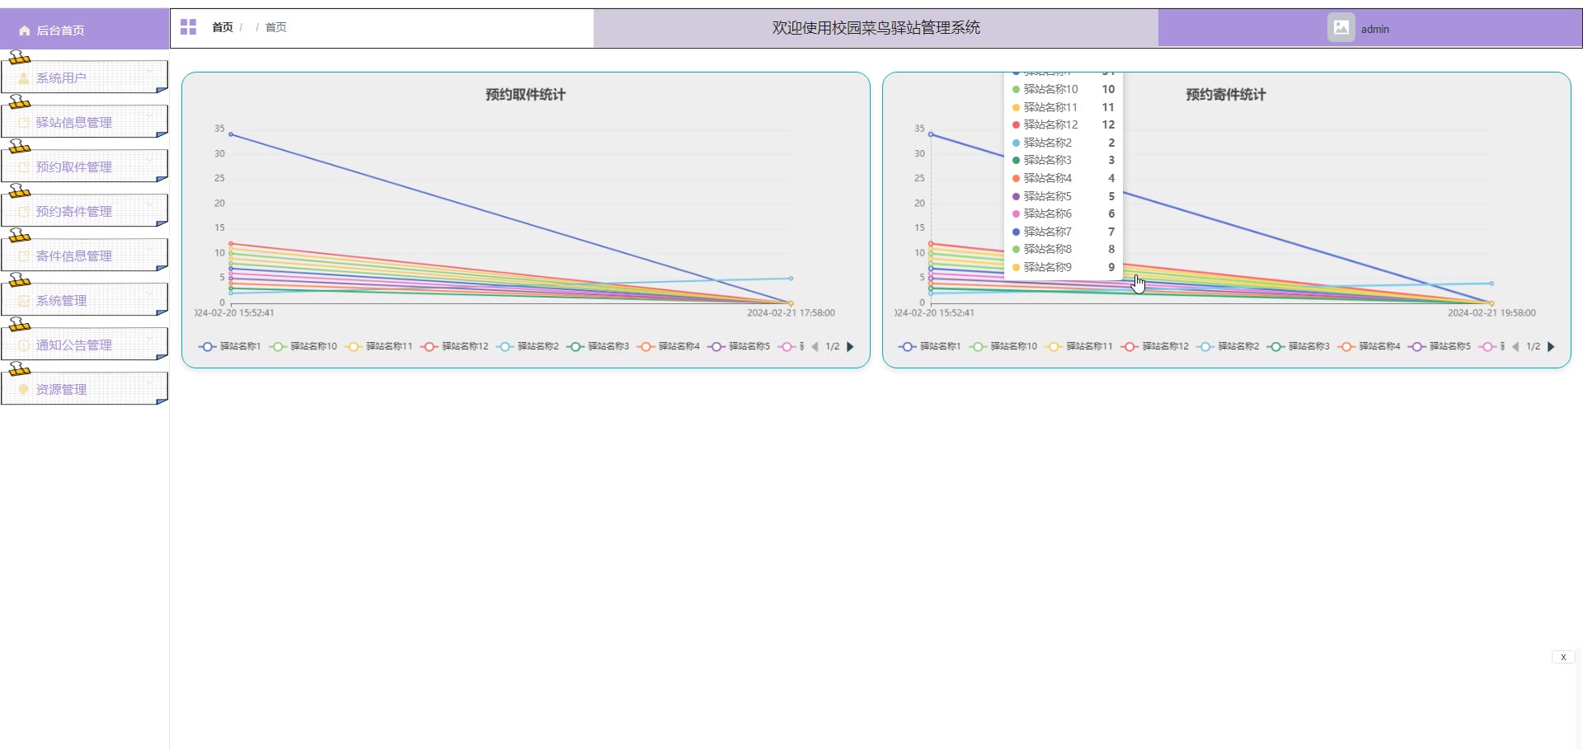Toggle 驿站名称1 series in 预约取件统计 legend
This screenshot has height=750, width=1583.
pyautogui.click(x=229, y=347)
